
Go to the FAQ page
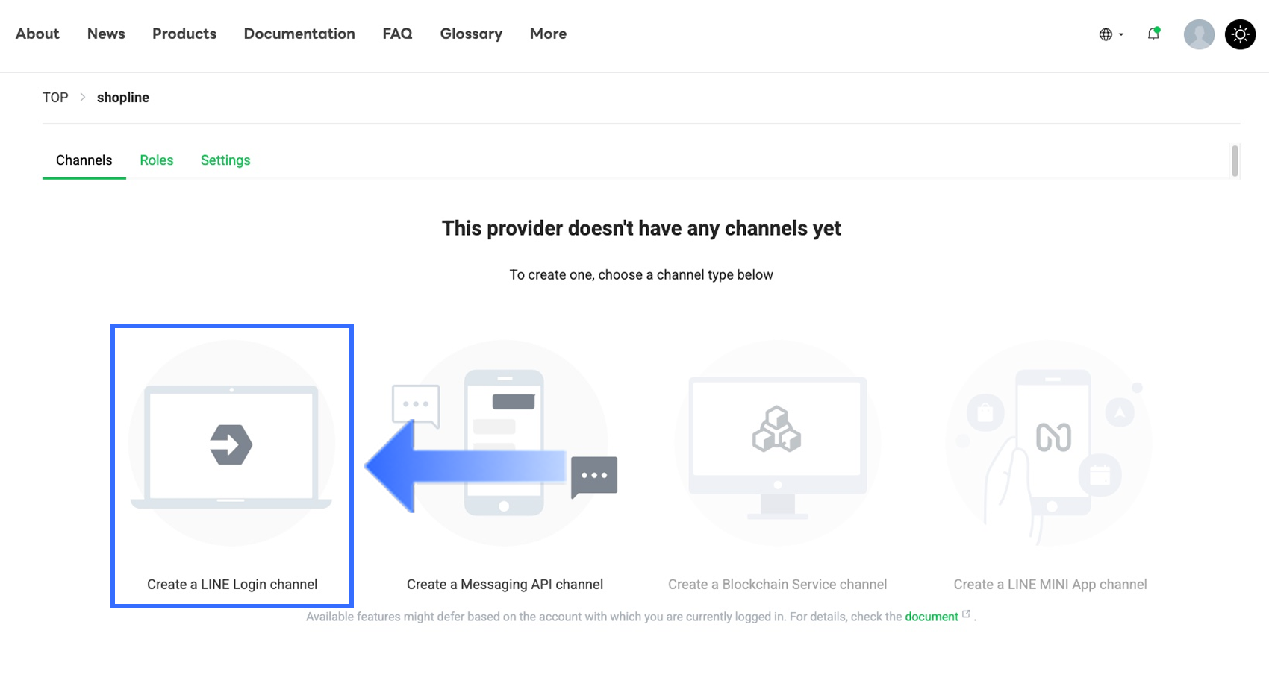(397, 34)
